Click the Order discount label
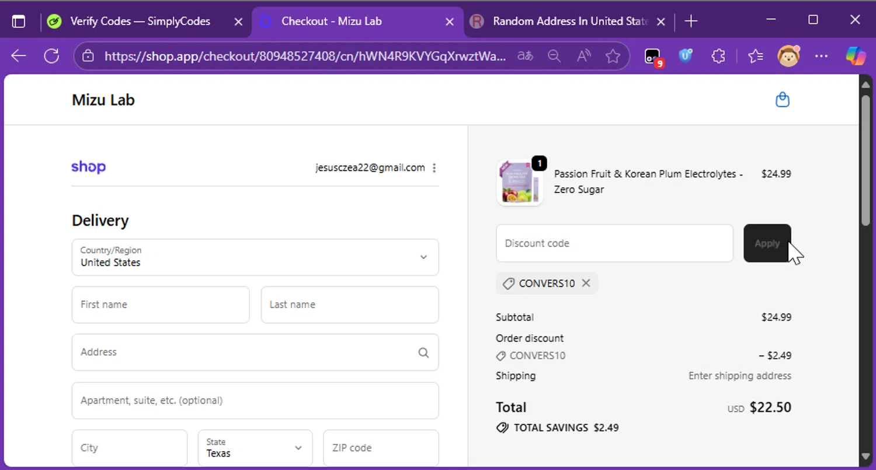The image size is (876, 470). click(530, 338)
